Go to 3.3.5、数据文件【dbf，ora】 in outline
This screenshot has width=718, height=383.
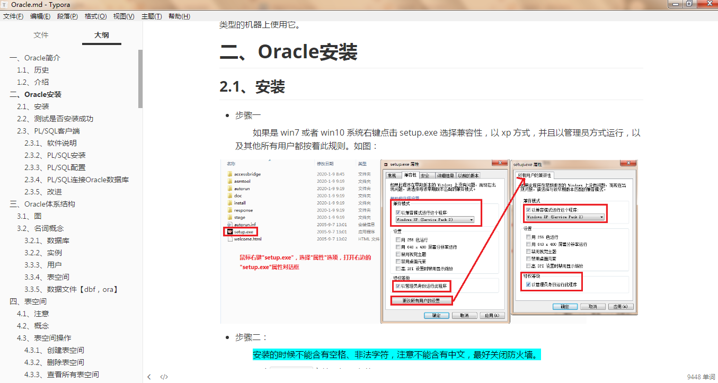pos(71,289)
